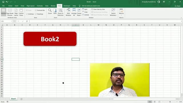Click the Normal view status bar icon
Screen dimensions: 183x103
tap(150, 102)
